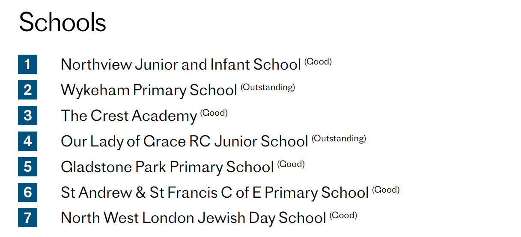Click Gladstone Park Primary's Good rating

[291, 164]
